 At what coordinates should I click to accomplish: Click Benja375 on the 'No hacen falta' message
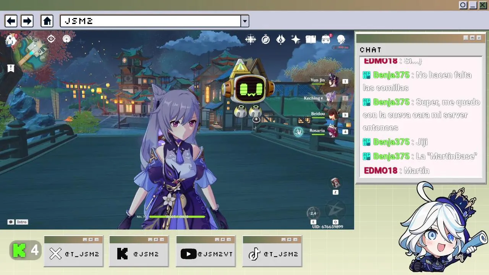click(391, 75)
